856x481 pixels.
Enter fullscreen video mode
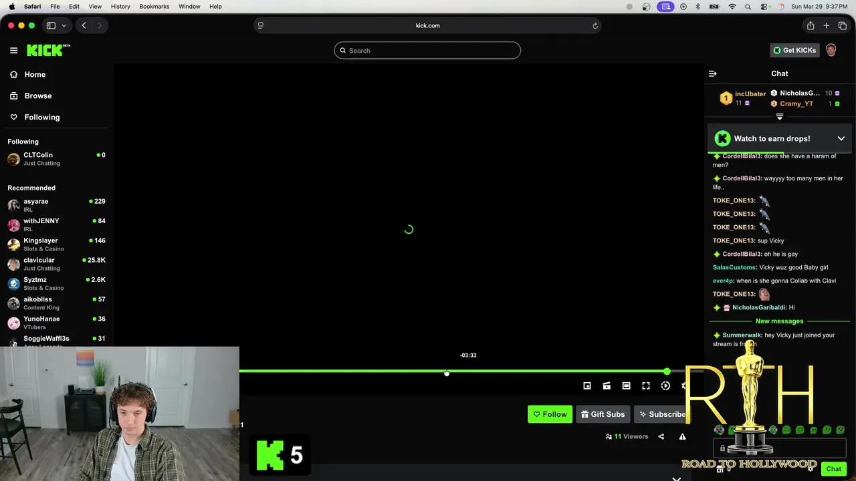(646, 385)
